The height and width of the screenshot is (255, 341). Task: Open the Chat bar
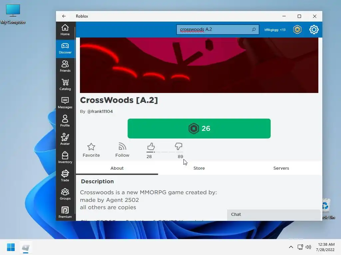pyautogui.click(x=274, y=214)
